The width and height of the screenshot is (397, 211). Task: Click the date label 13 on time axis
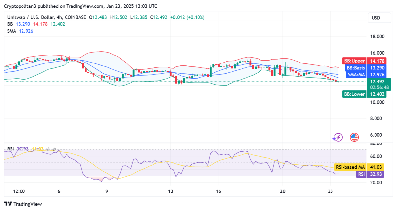(x=171, y=191)
